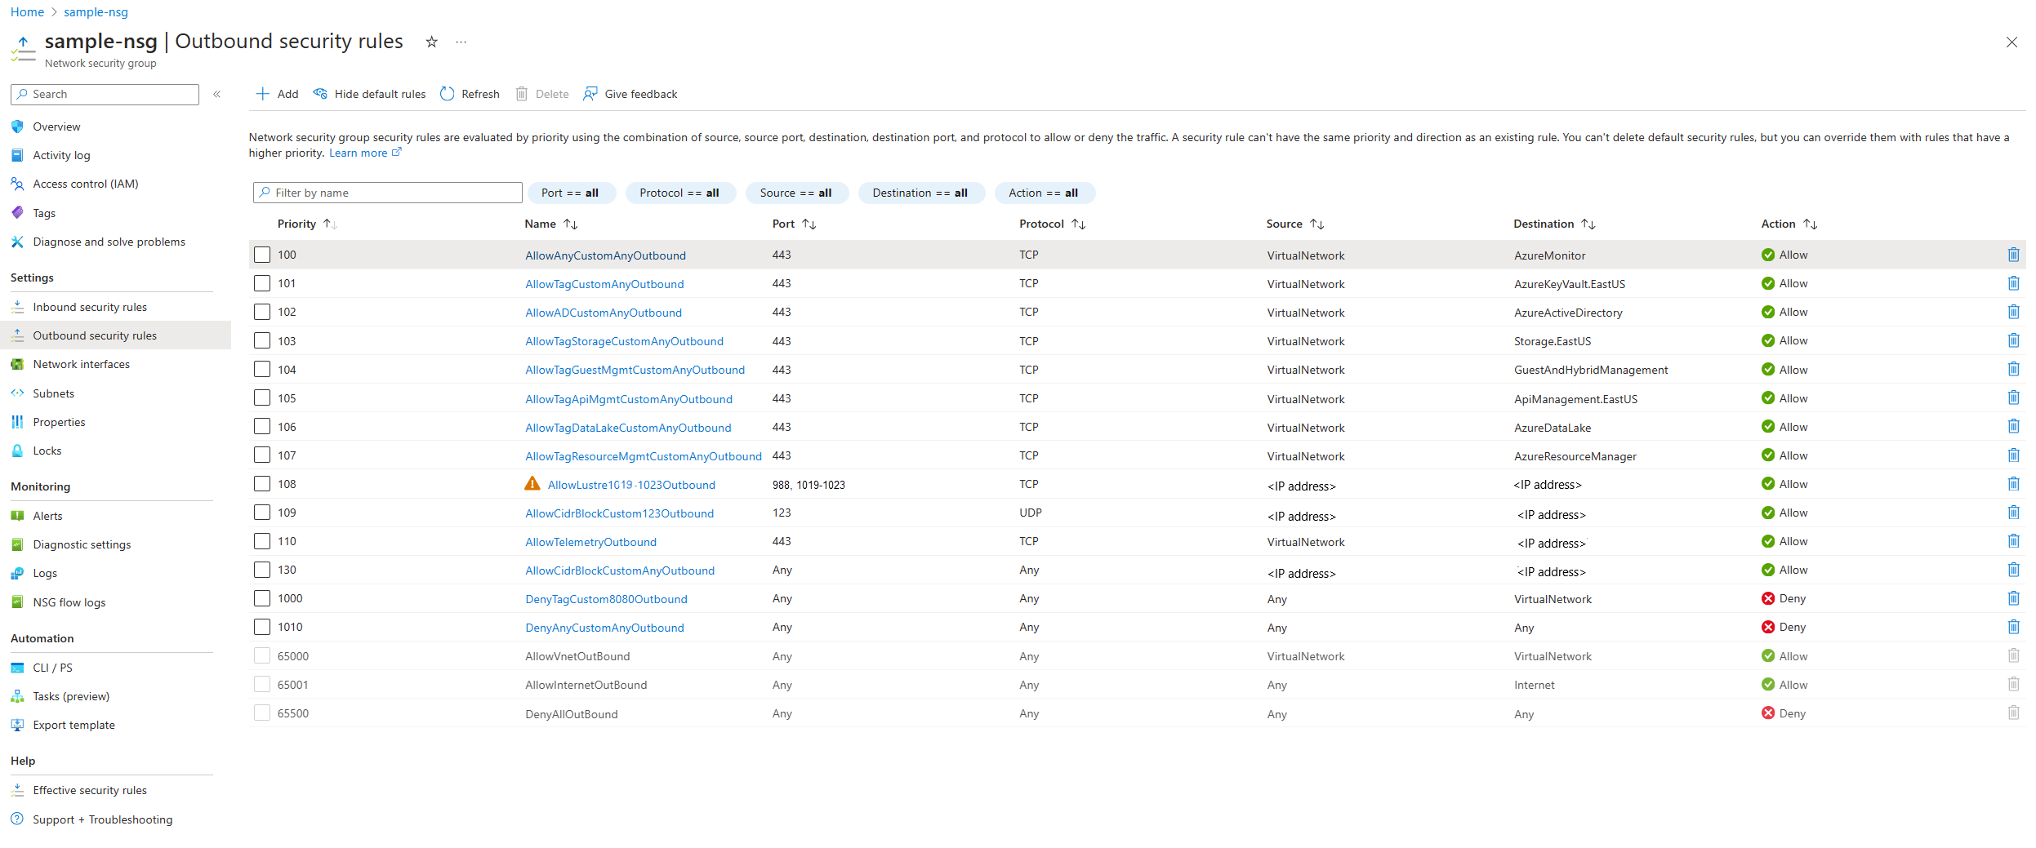Open the AllowTelemetryOutbound rule link

pyautogui.click(x=590, y=542)
